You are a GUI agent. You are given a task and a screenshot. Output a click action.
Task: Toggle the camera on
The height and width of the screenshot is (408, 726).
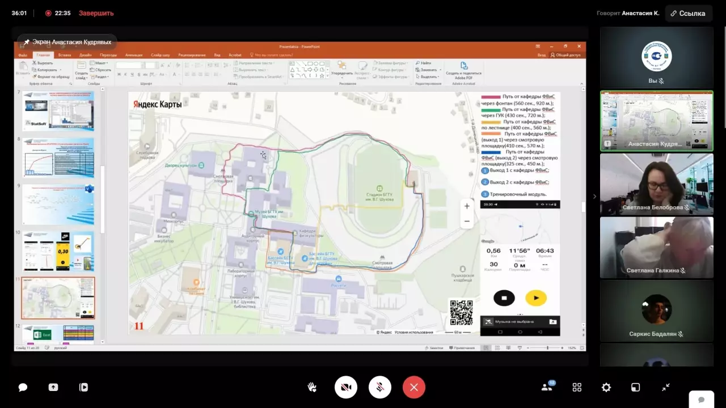pos(346,388)
